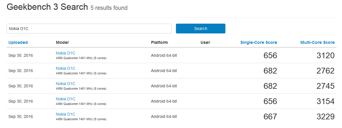This screenshot has width=342, height=128.
Task: Click the Model column header
Action: tap(62, 42)
